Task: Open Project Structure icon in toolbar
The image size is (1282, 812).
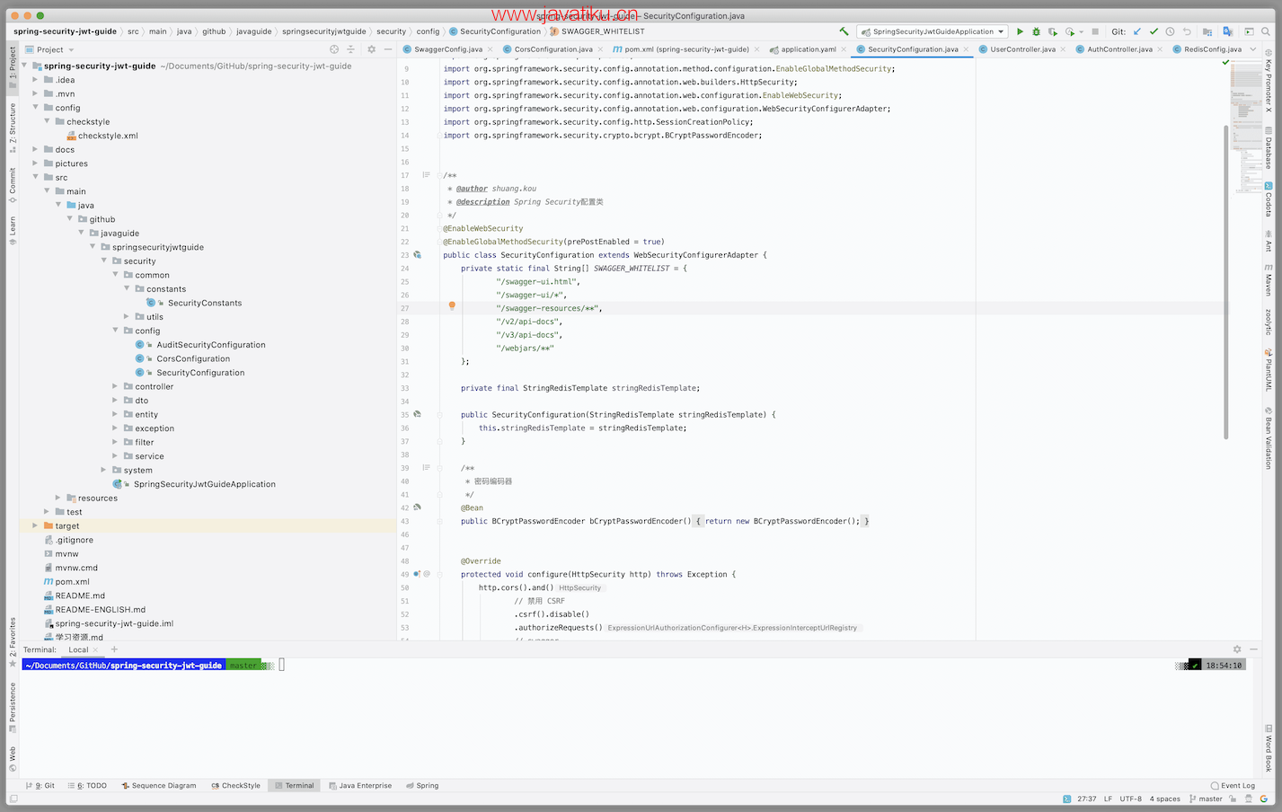Action: pyautogui.click(x=1207, y=31)
